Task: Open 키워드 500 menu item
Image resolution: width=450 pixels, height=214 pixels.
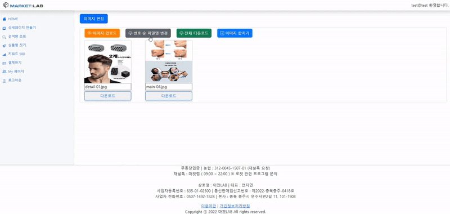Action: (16, 54)
